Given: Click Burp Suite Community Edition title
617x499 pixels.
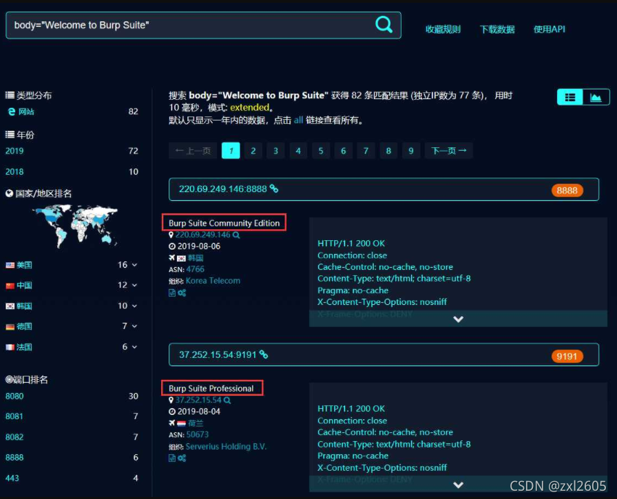Looking at the screenshot, I should [224, 223].
